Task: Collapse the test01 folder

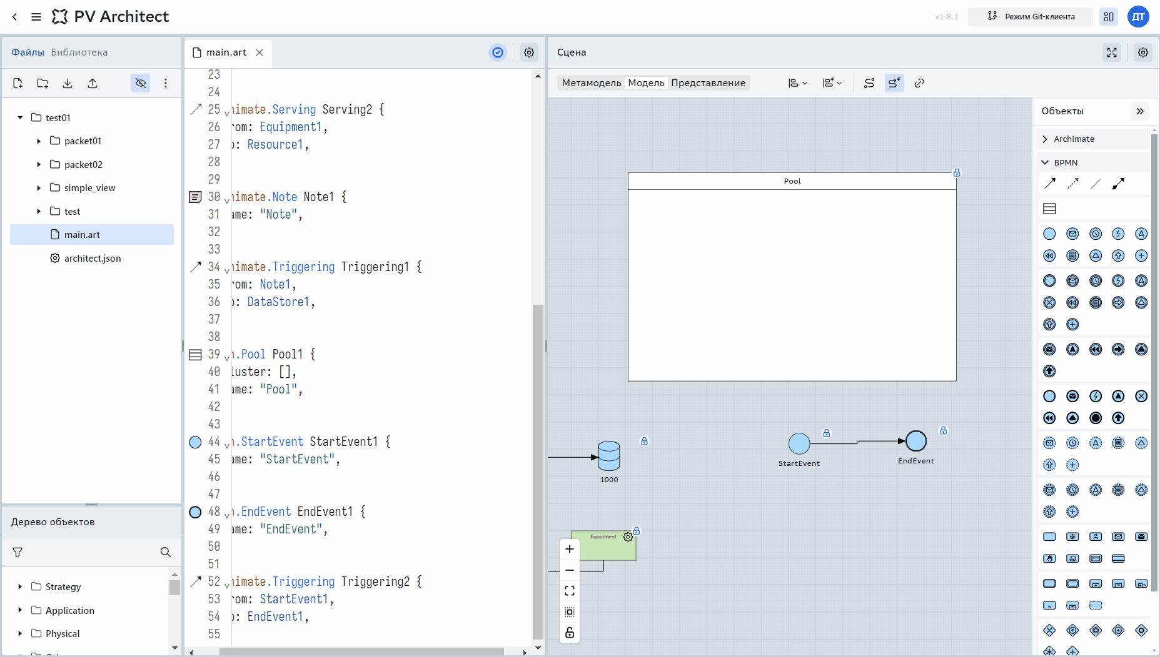Action: point(20,117)
